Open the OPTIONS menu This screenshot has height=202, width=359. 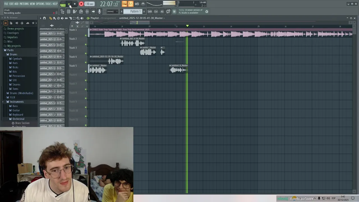40,4
